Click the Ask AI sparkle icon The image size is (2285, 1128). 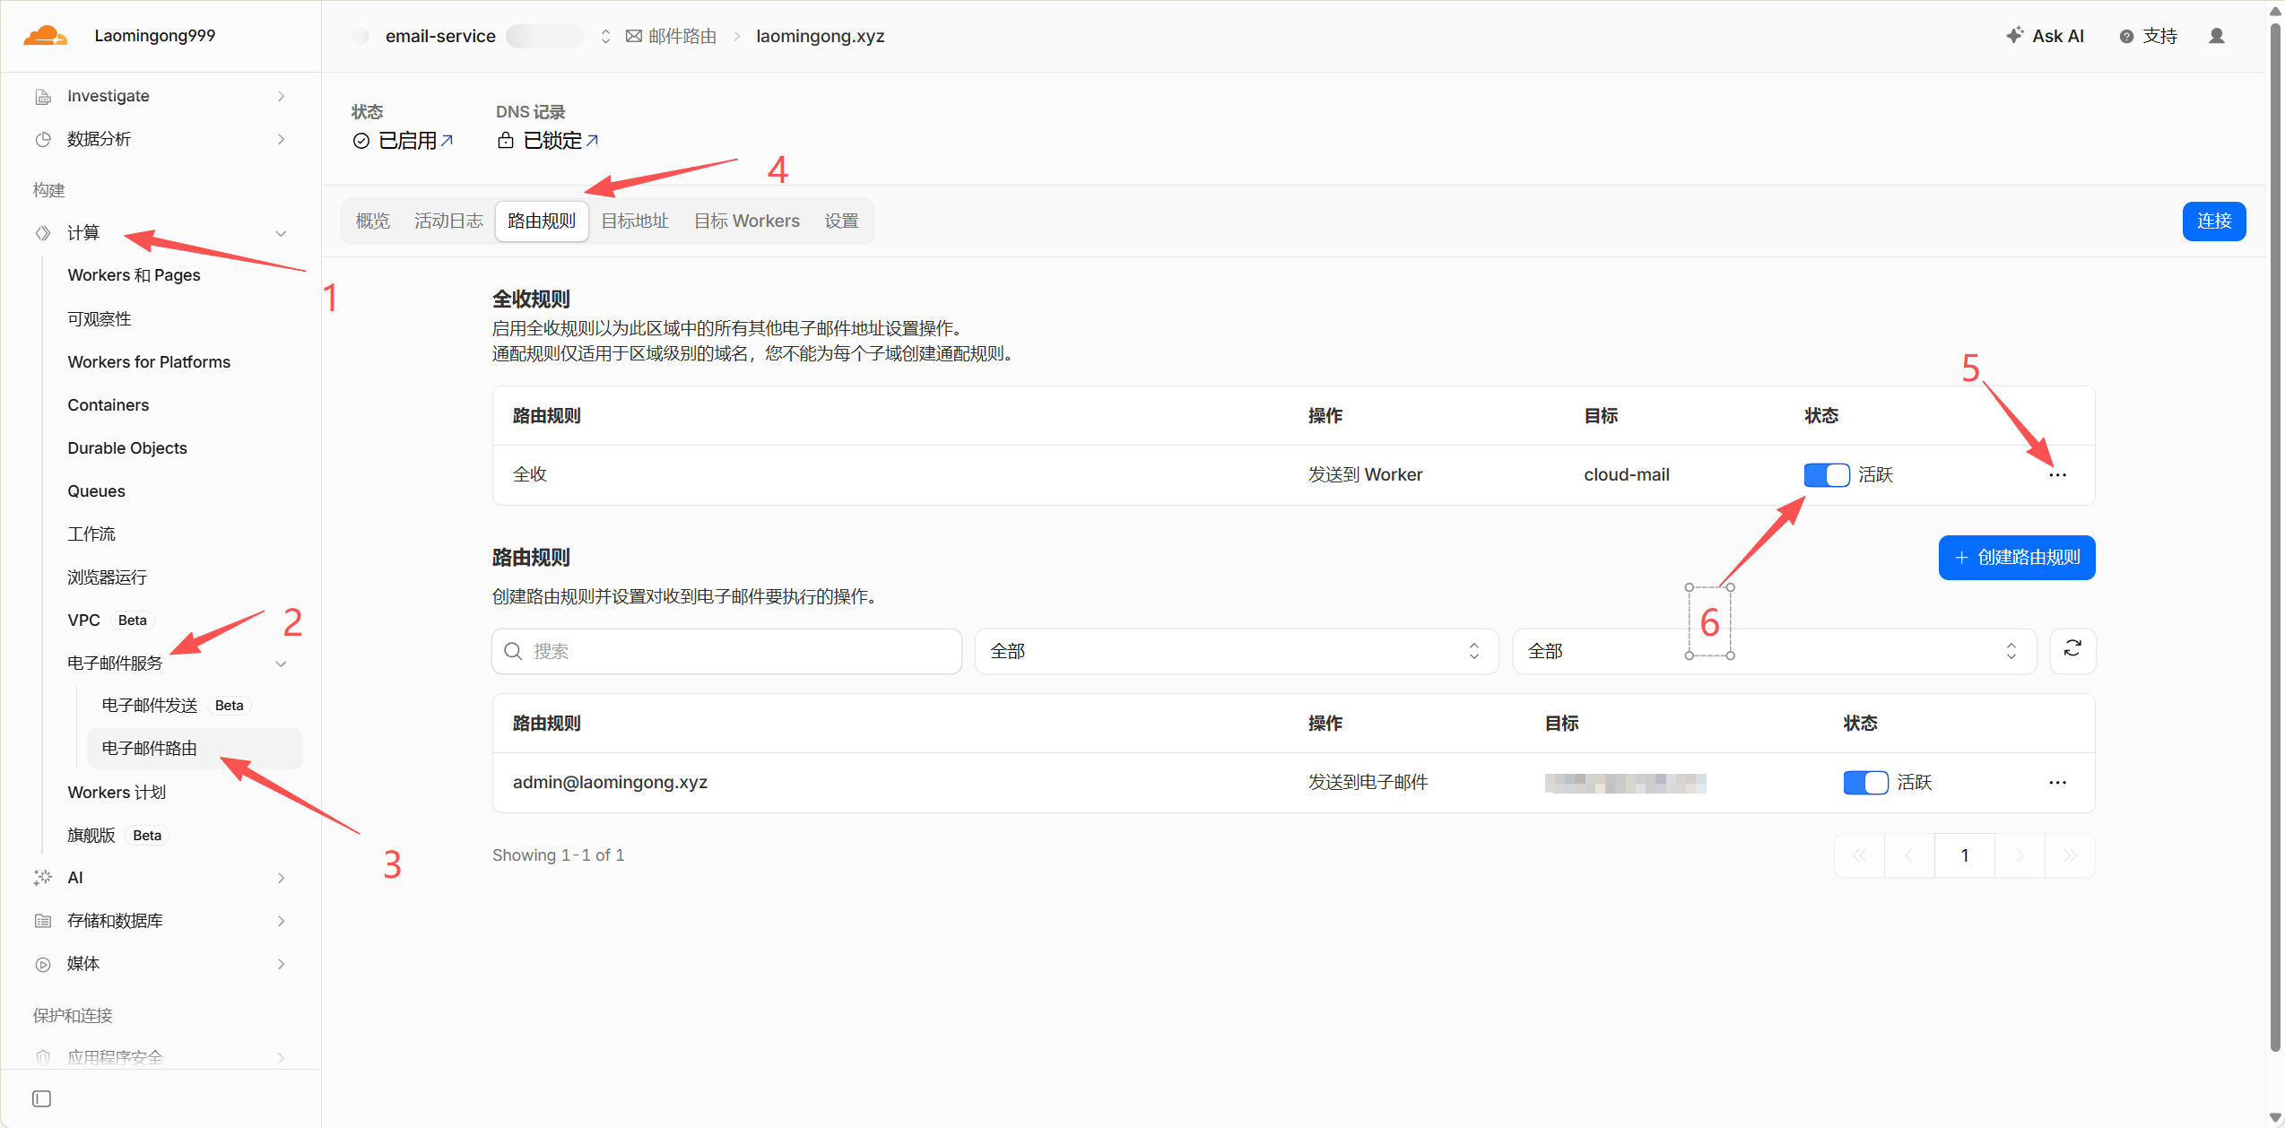click(2014, 35)
